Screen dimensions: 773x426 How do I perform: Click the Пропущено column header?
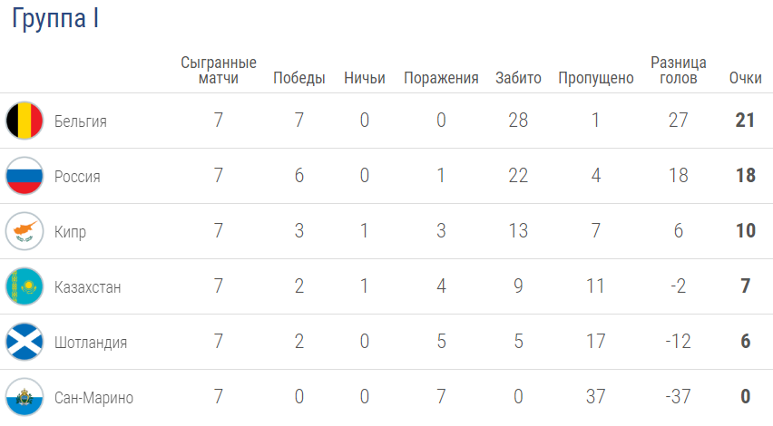pos(595,78)
